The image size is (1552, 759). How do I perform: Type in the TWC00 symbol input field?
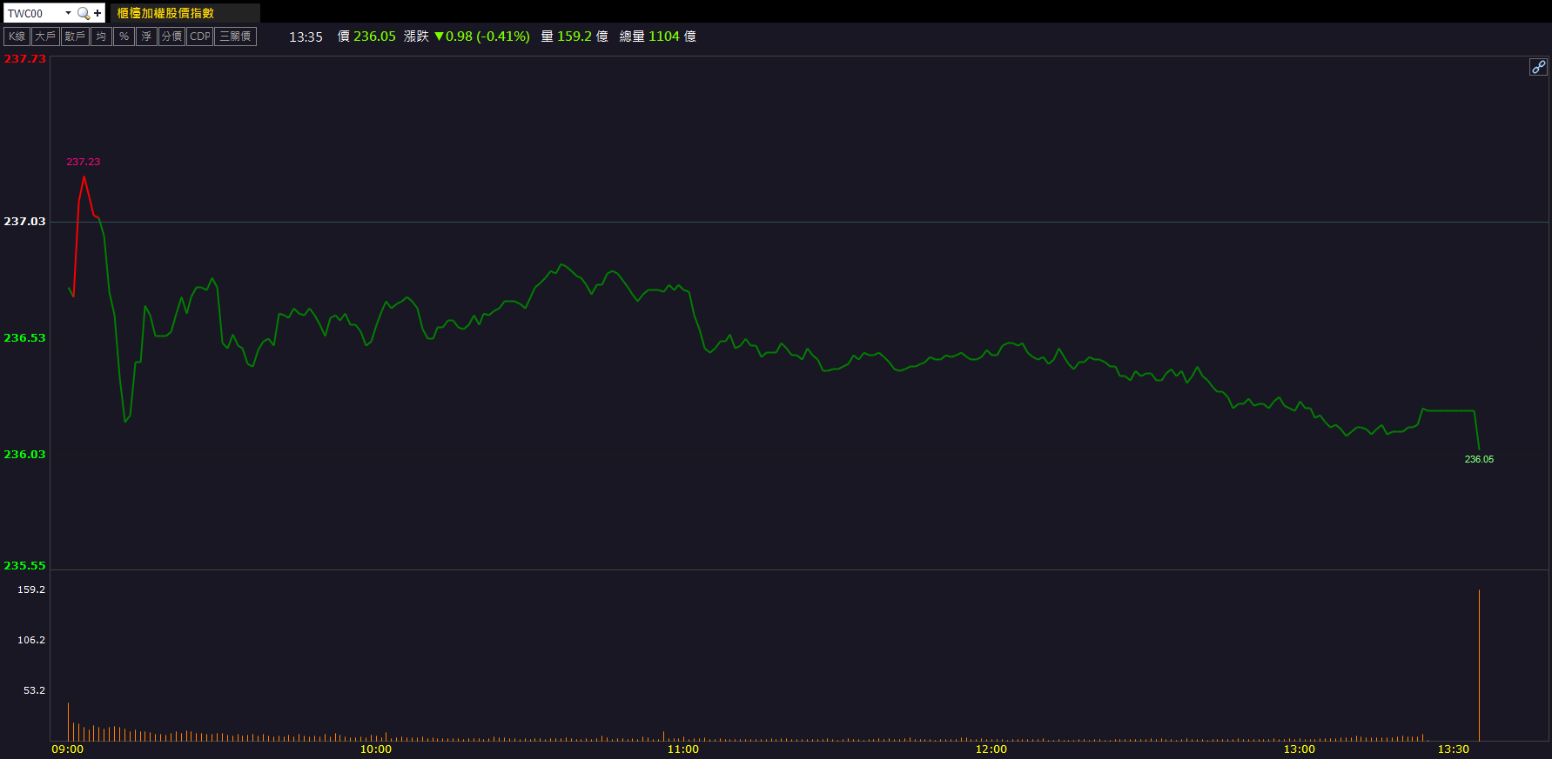33,13
